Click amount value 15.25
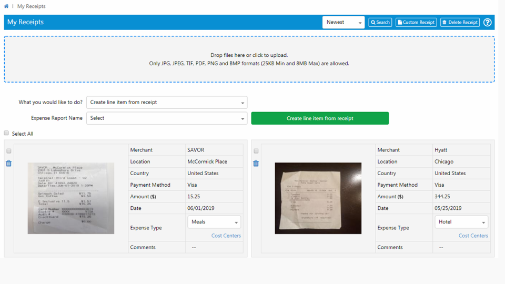The width and height of the screenshot is (505, 284). [194, 196]
